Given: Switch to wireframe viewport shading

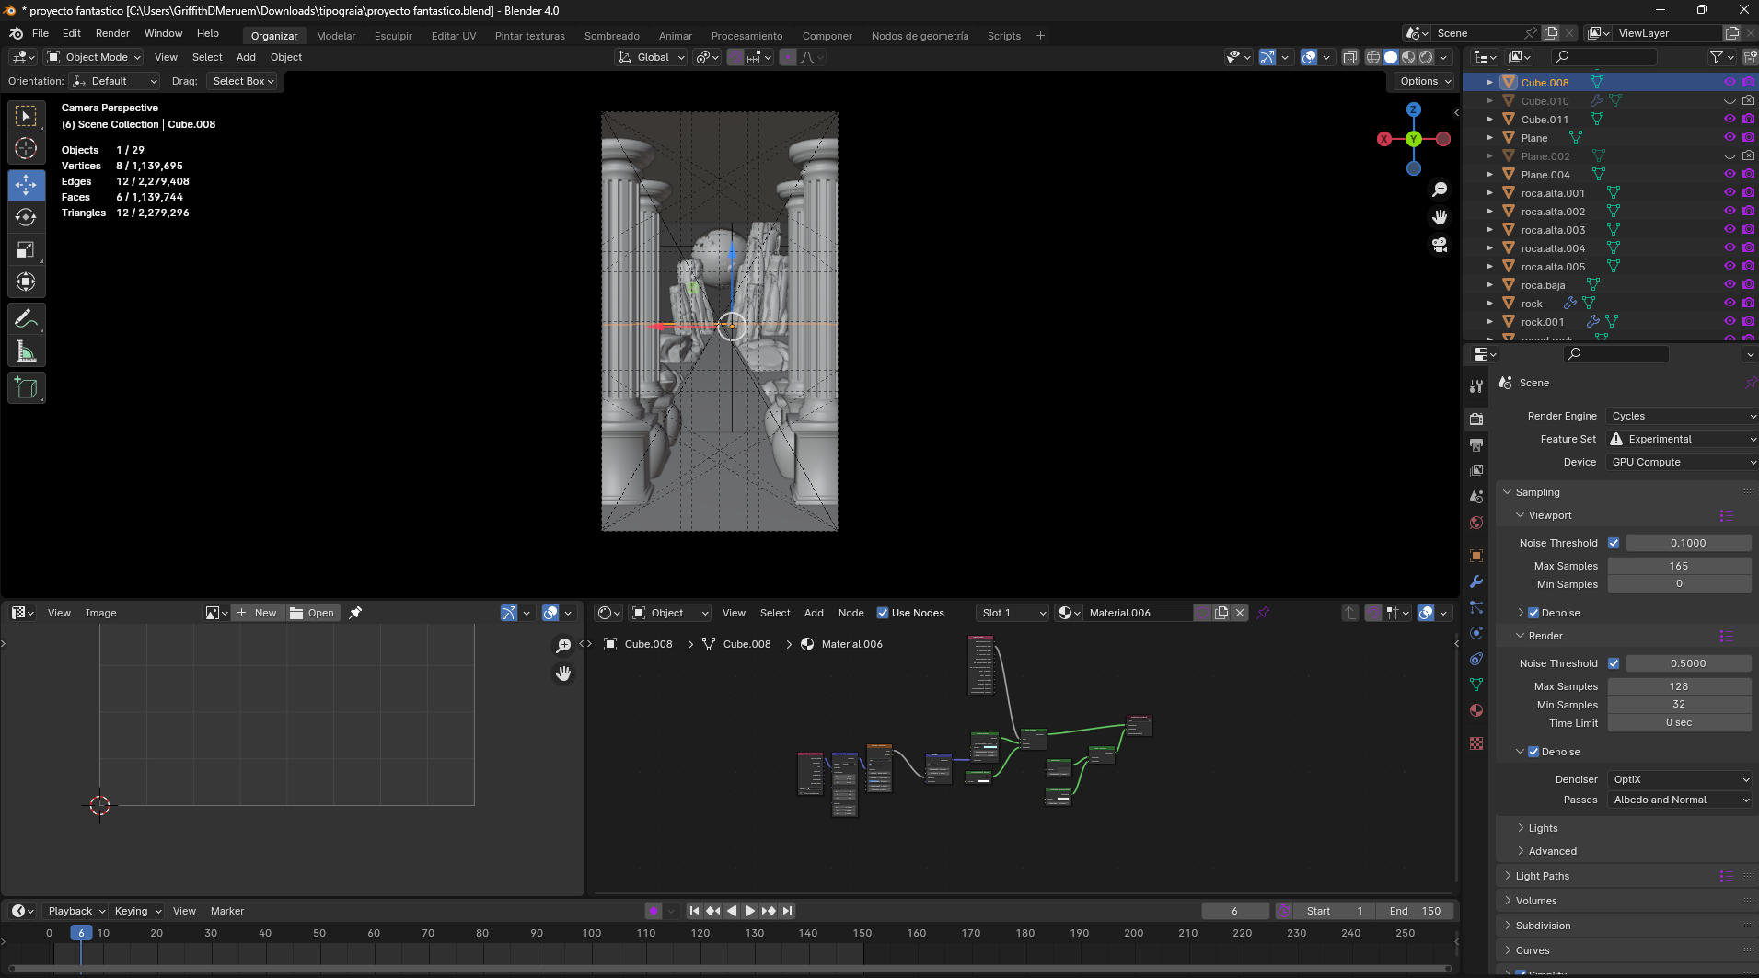Looking at the screenshot, I should [1373, 57].
